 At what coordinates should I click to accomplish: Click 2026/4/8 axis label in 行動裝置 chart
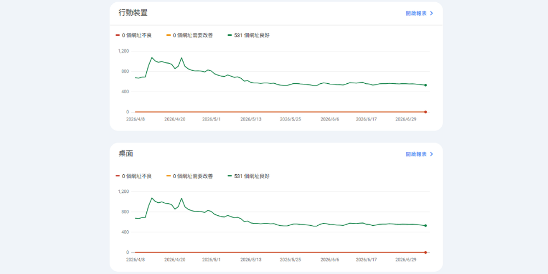click(135, 119)
